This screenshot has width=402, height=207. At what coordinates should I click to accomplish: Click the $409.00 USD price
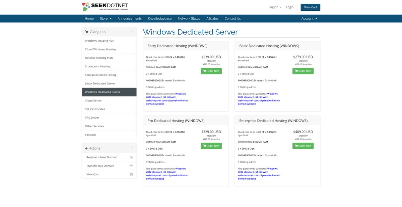(303, 132)
